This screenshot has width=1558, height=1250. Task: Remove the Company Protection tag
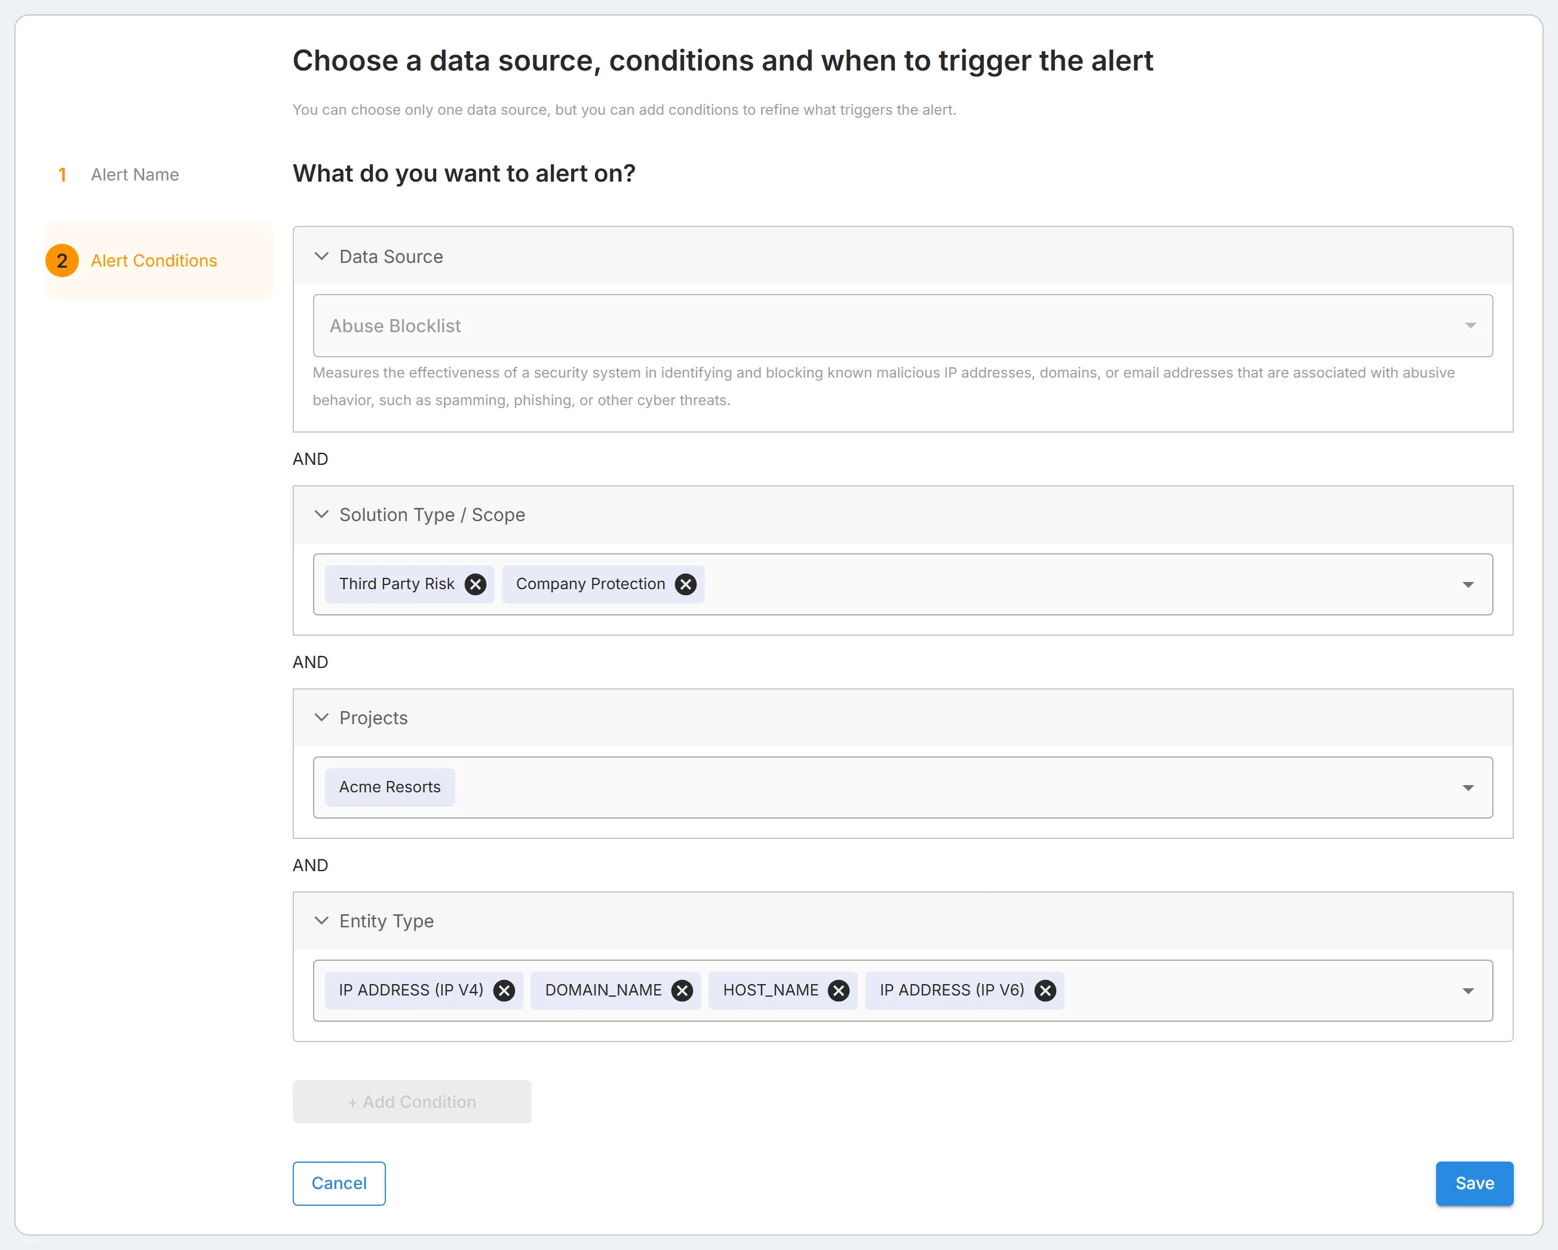(685, 584)
